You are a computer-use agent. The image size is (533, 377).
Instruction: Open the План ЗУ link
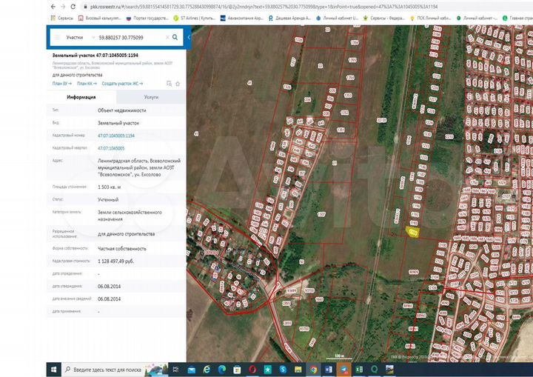(x=61, y=84)
